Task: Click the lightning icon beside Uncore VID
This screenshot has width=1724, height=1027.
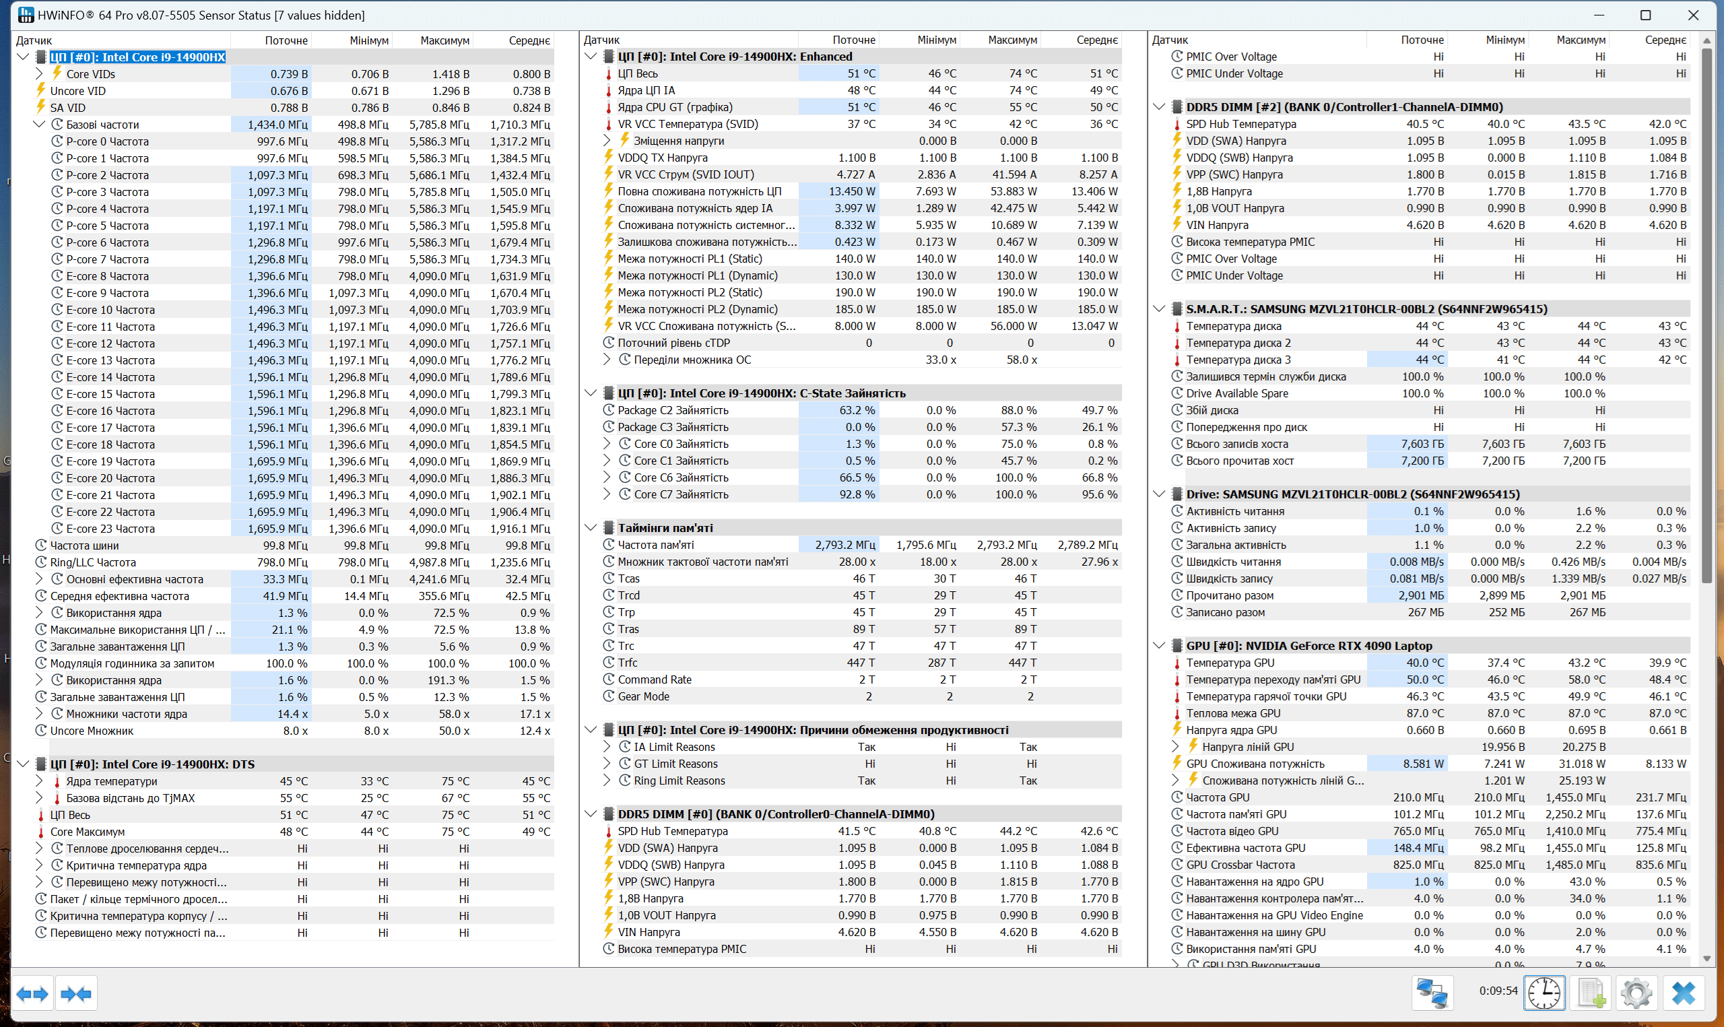Action: (41, 90)
